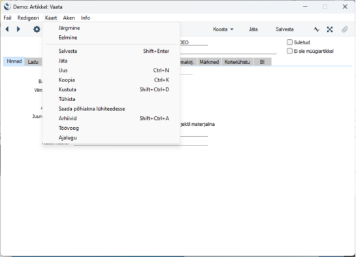The height and width of the screenshot is (257, 356).
Task: Go to next record with right arrow icon
Action: click(18, 29)
